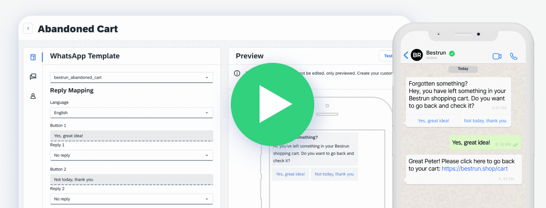Click 'Yes, great idea!' in the preview mockup
The height and width of the screenshot is (208, 546).
pyautogui.click(x=291, y=174)
